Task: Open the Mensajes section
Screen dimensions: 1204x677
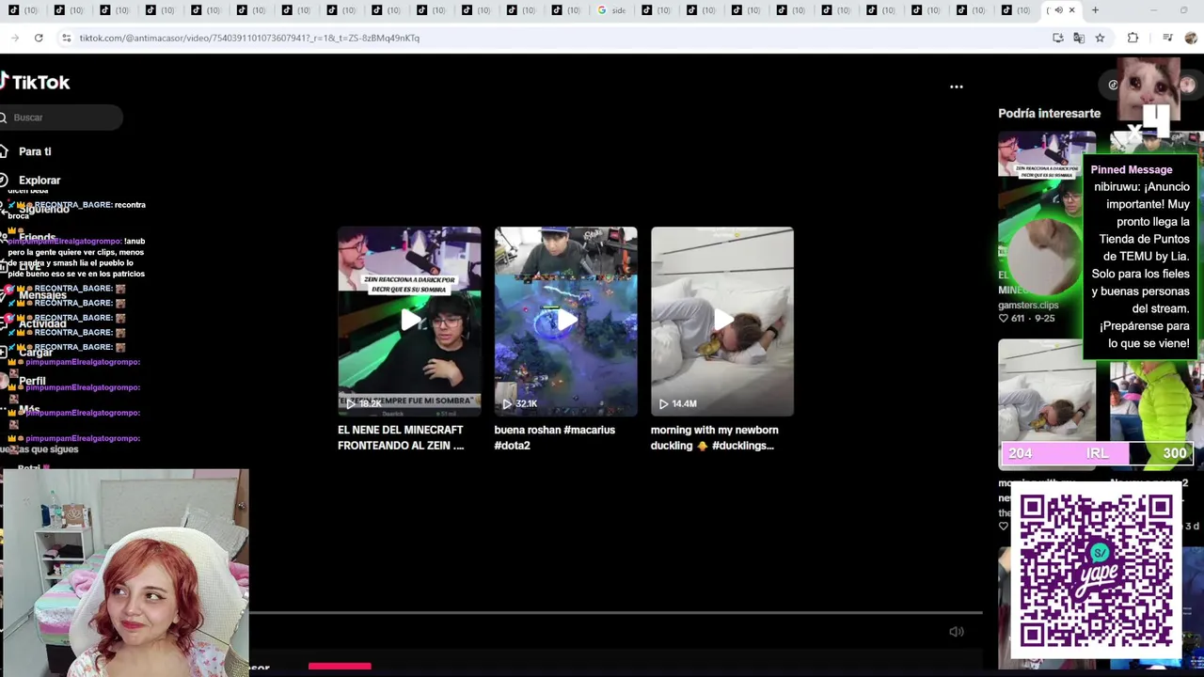Action: coord(42,295)
